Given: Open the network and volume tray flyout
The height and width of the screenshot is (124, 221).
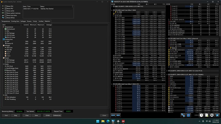Looking at the screenshot, I should [x=208, y=121].
